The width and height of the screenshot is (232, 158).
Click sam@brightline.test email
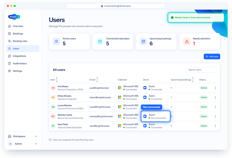click(x=99, y=126)
